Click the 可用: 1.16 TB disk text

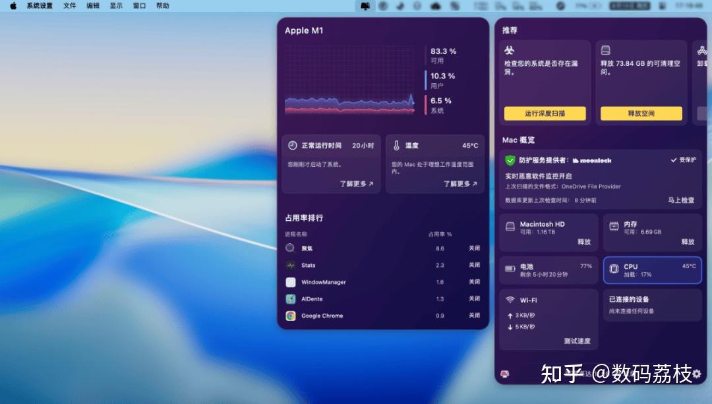(x=537, y=232)
